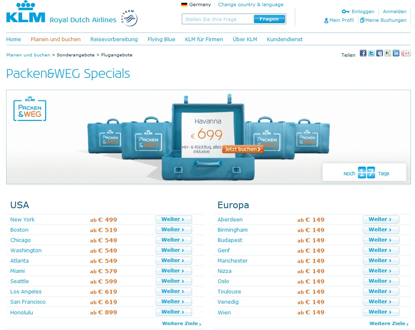415x330 pixels.
Task: Open Über KLM menu
Action: (x=245, y=39)
